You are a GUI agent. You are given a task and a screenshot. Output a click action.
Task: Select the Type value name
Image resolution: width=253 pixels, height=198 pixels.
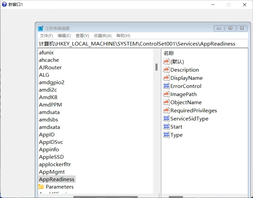[x=176, y=135]
